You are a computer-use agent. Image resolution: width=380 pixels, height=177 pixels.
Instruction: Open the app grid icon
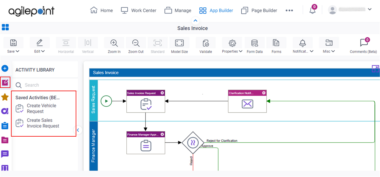click(5, 27)
